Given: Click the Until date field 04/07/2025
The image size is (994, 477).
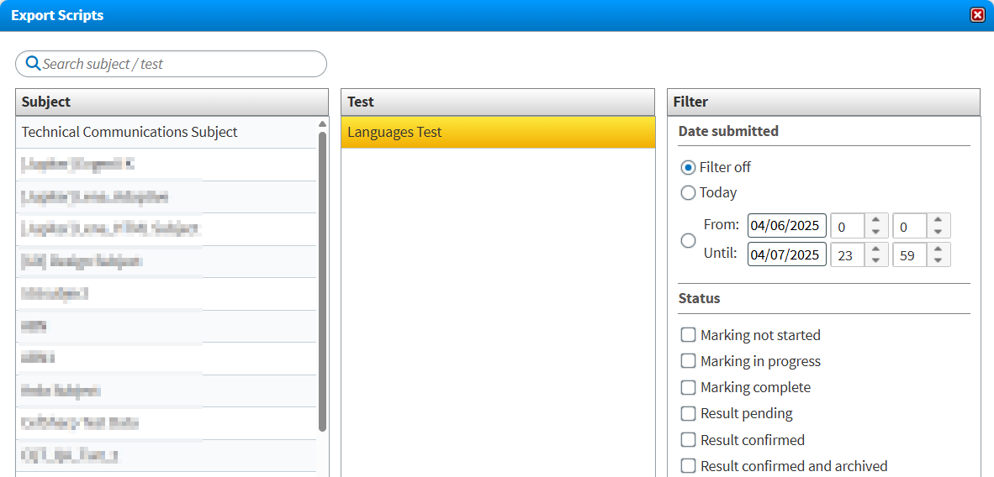Looking at the screenshot, I should pyautogui.click(x=786, y=255).
